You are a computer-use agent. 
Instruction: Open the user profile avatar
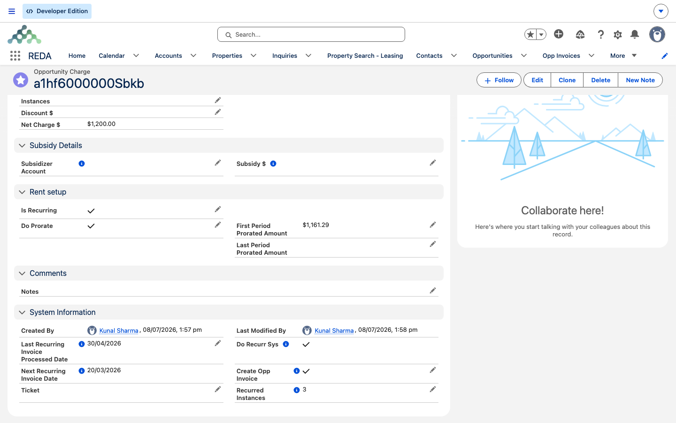657,34
